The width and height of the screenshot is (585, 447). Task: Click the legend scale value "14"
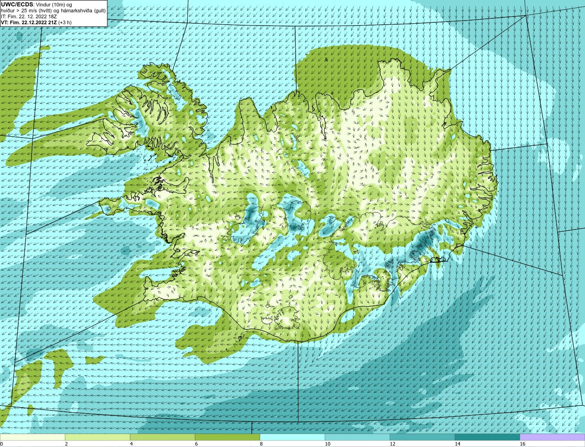457,444
